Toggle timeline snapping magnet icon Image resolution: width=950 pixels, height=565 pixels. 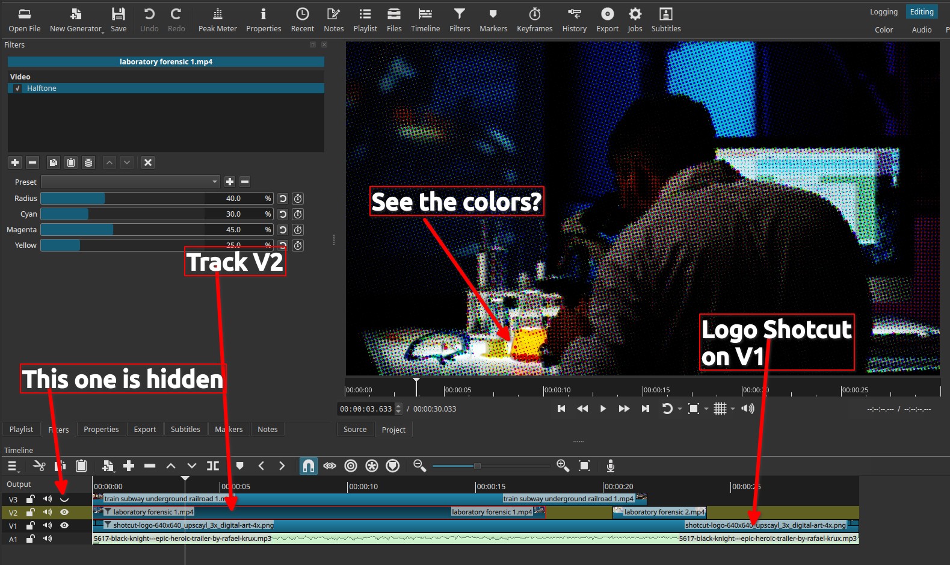(308, 466)
